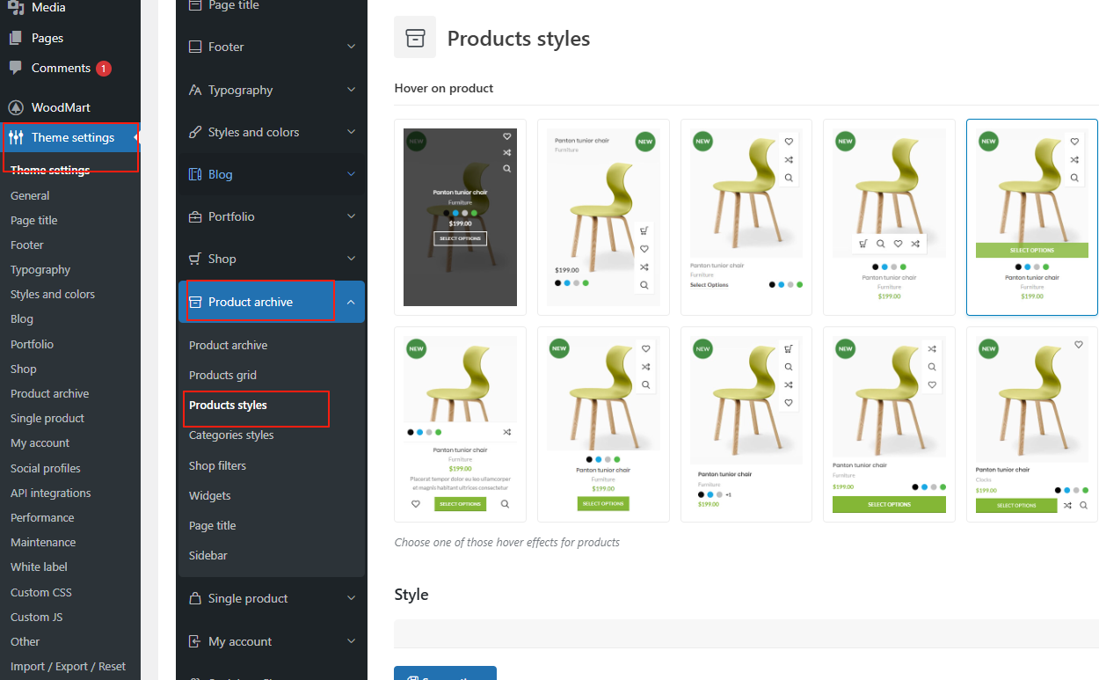Click the Styles and colors brush icon

tap(195, 132)
